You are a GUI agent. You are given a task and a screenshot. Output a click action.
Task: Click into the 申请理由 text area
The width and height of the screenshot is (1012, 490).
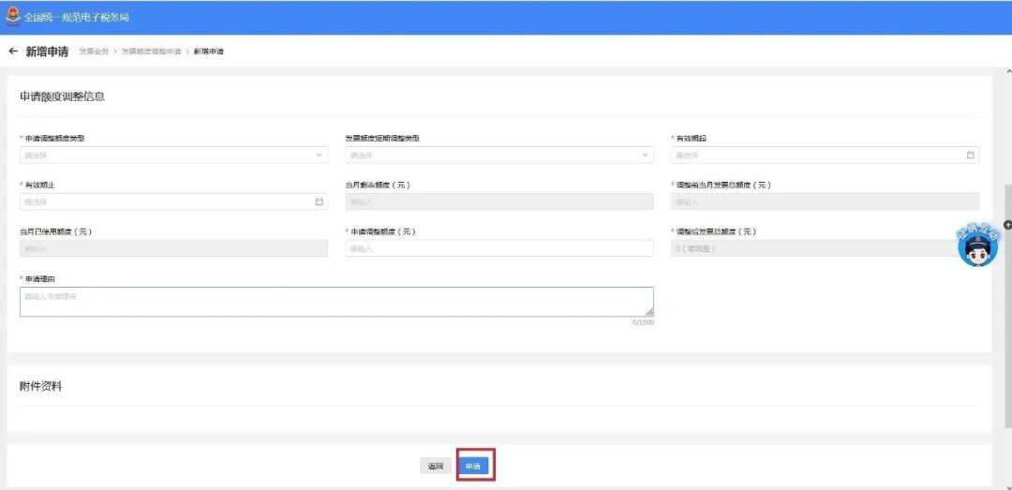pos(336,302)
